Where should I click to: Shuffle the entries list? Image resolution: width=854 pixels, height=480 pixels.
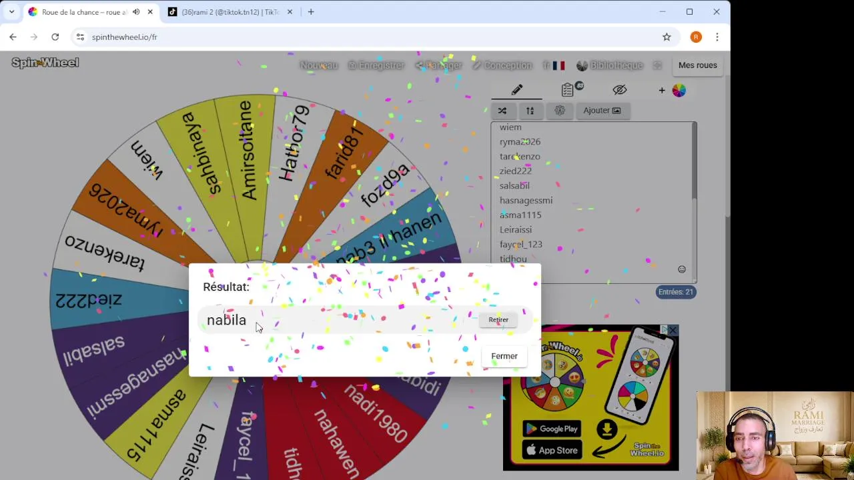point(502,111)
